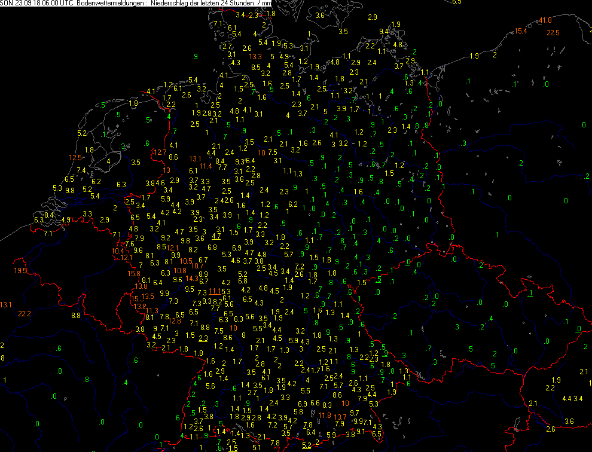592x452 pixels.
Task: Select the 10.4 station value
Action: [118, 251]
